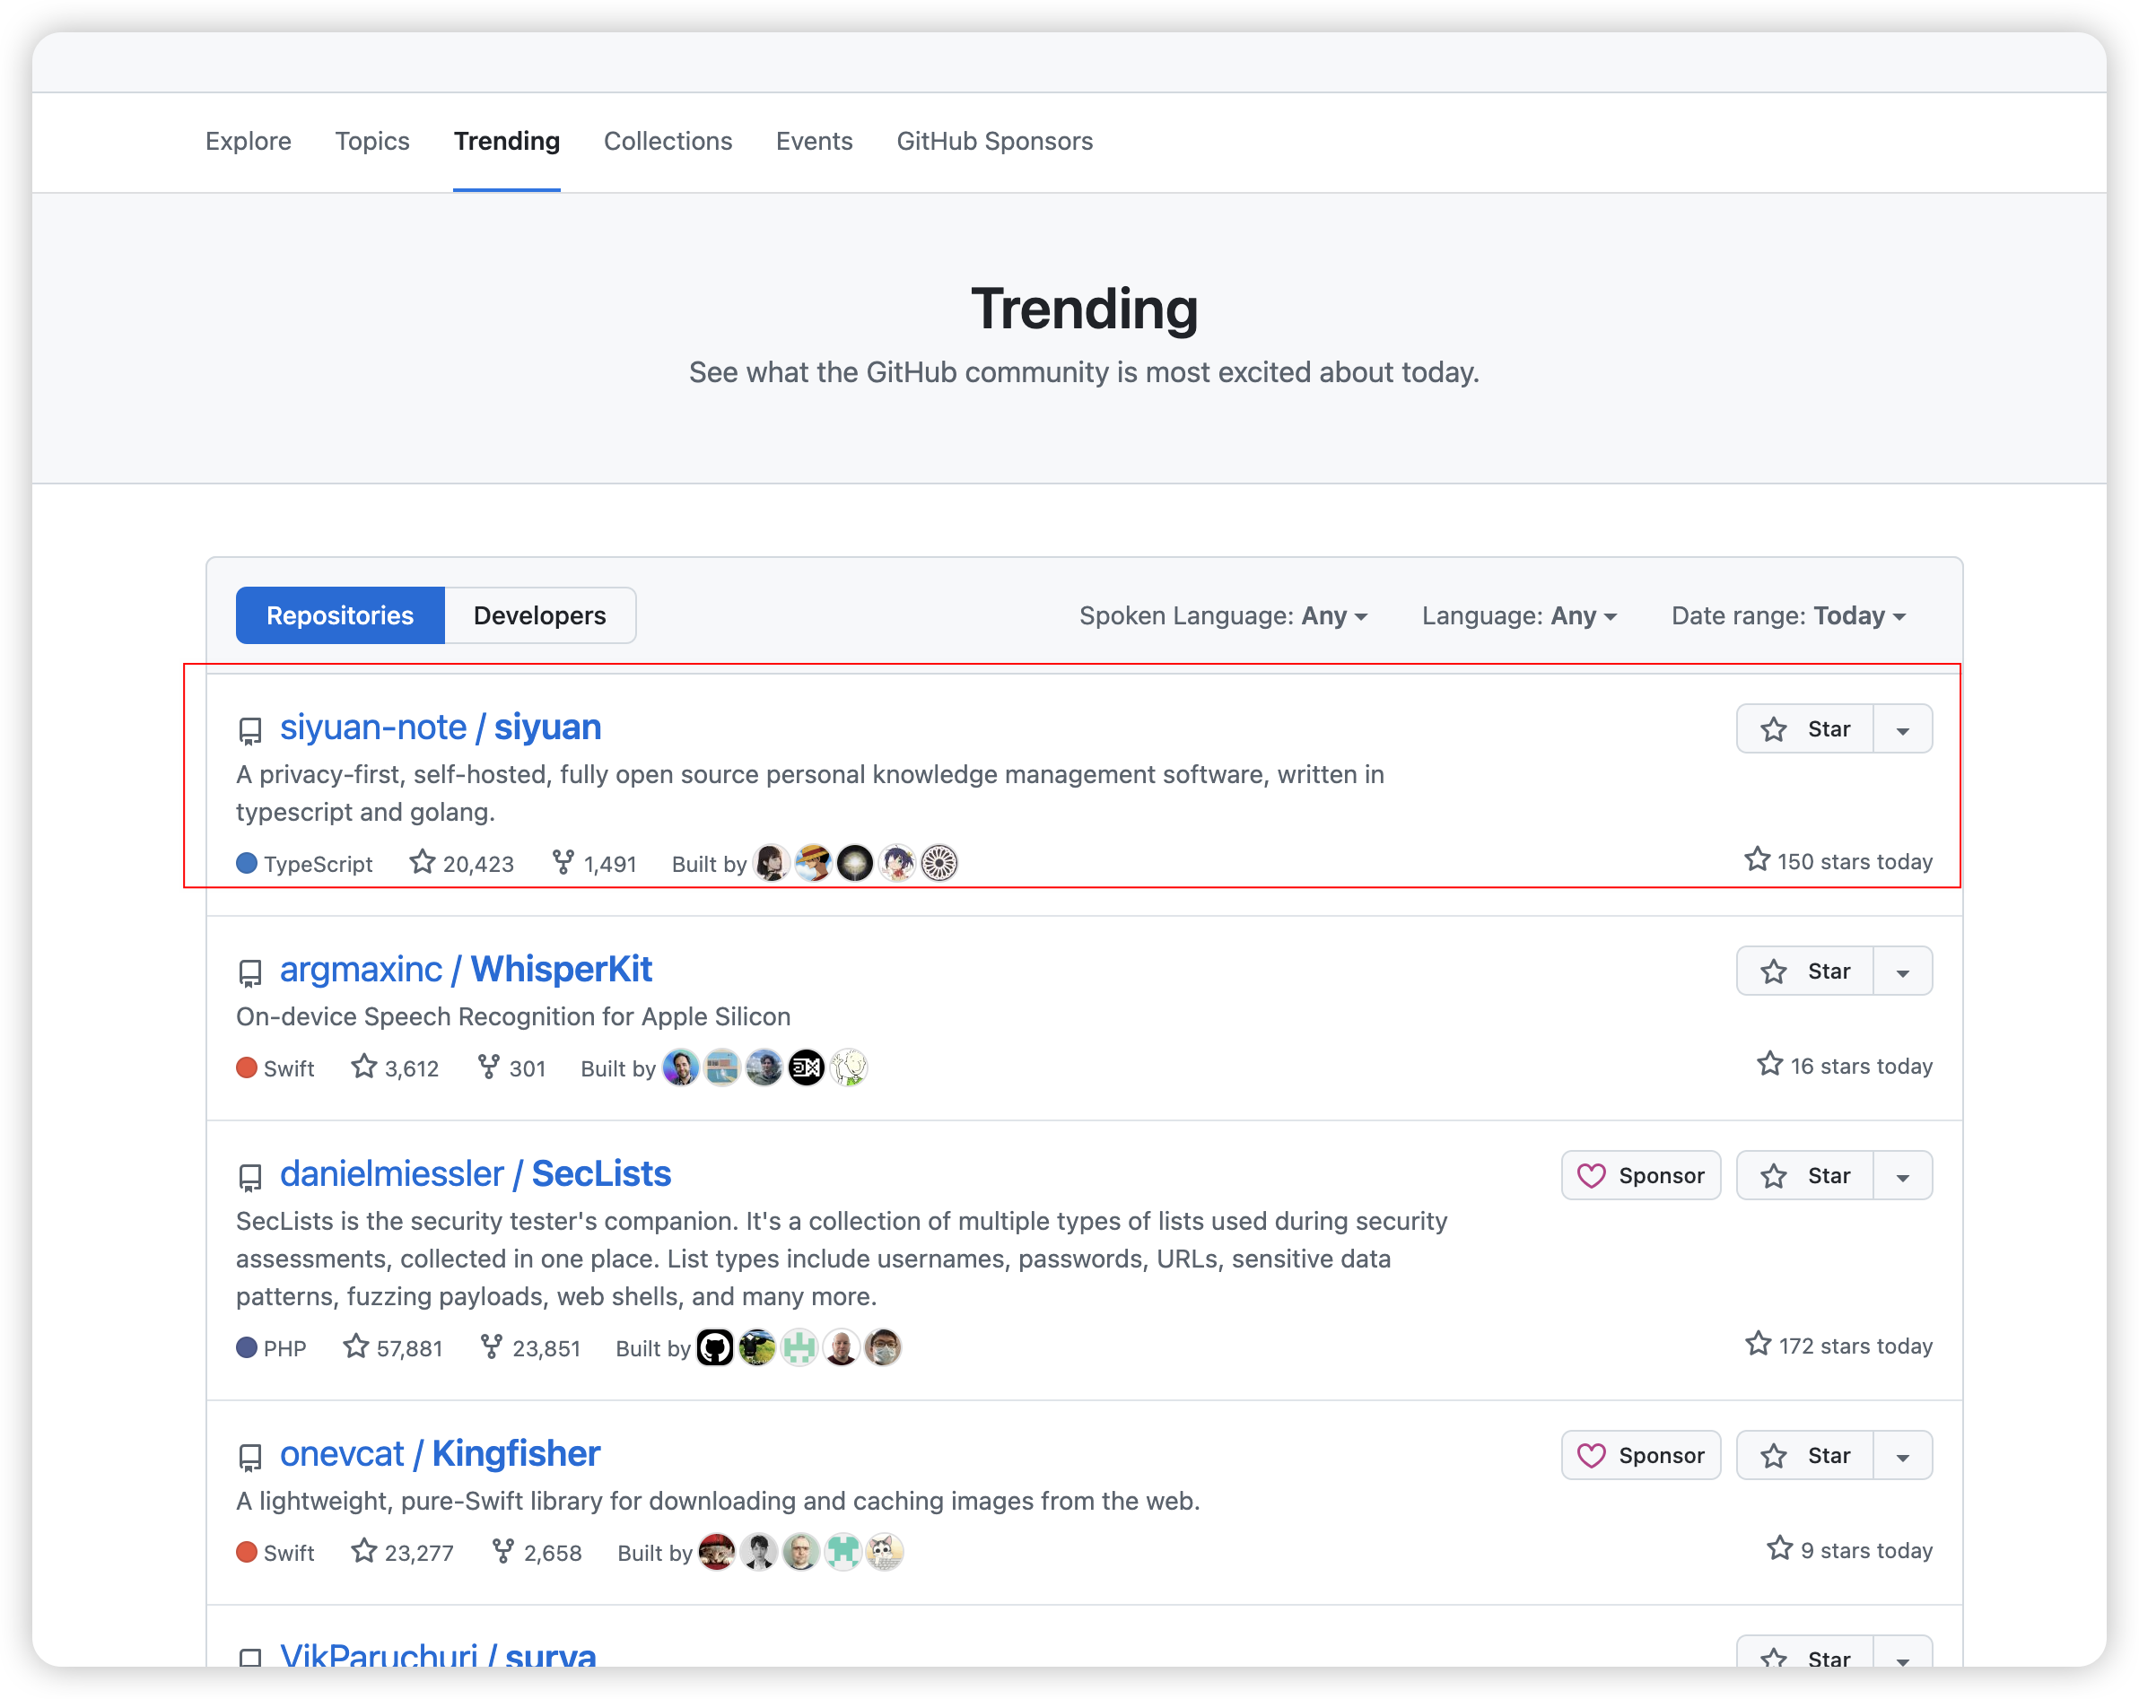Switch to Developers trending view
The height and width of the screenshot is (1699, 2139).
click(538, 616)
